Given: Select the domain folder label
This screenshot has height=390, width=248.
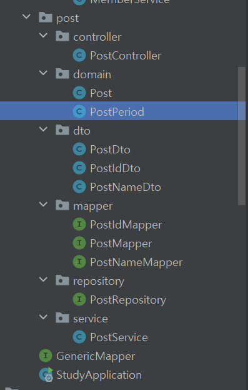Looking at the screenshot, I should [92, 74].
